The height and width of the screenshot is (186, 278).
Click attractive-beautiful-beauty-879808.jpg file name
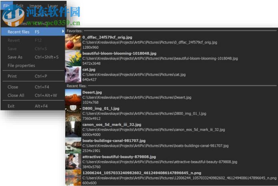119,157
